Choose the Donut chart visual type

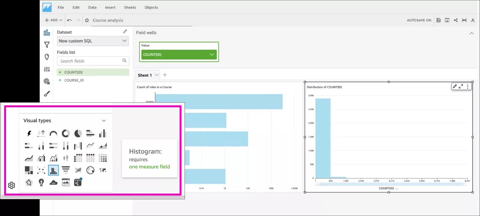(x=66, y=133)
